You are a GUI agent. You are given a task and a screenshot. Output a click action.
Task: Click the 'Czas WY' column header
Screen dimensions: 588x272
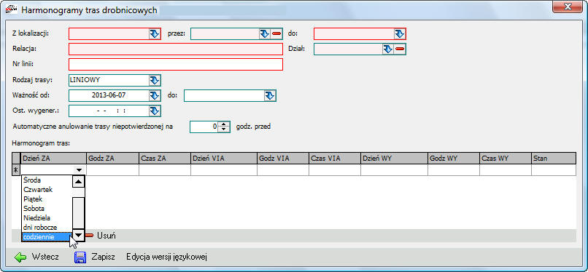click(505, 159)
